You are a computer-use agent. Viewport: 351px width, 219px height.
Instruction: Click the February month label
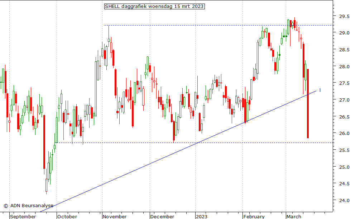[x=254, y=216]
